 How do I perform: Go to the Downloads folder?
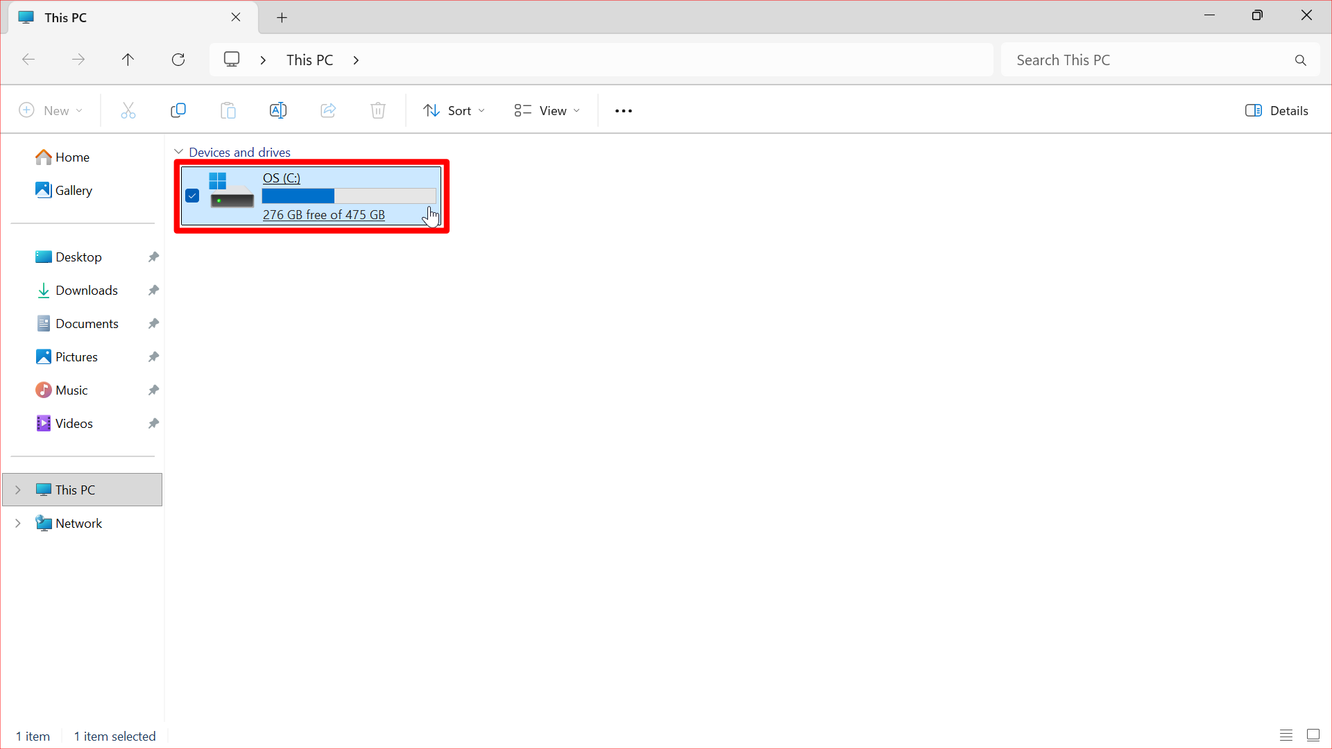click(x=87, y=290)
